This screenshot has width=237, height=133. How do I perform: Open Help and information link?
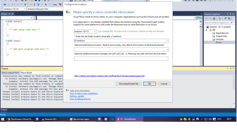[x=80, y=91]
